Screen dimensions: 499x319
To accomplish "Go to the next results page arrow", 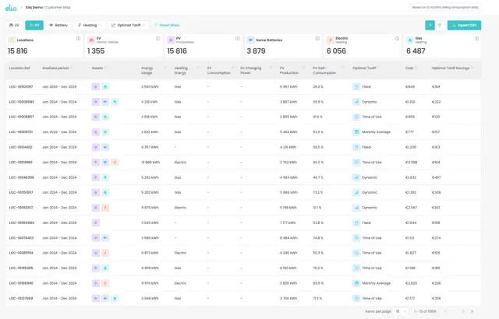I will [463, 311].
